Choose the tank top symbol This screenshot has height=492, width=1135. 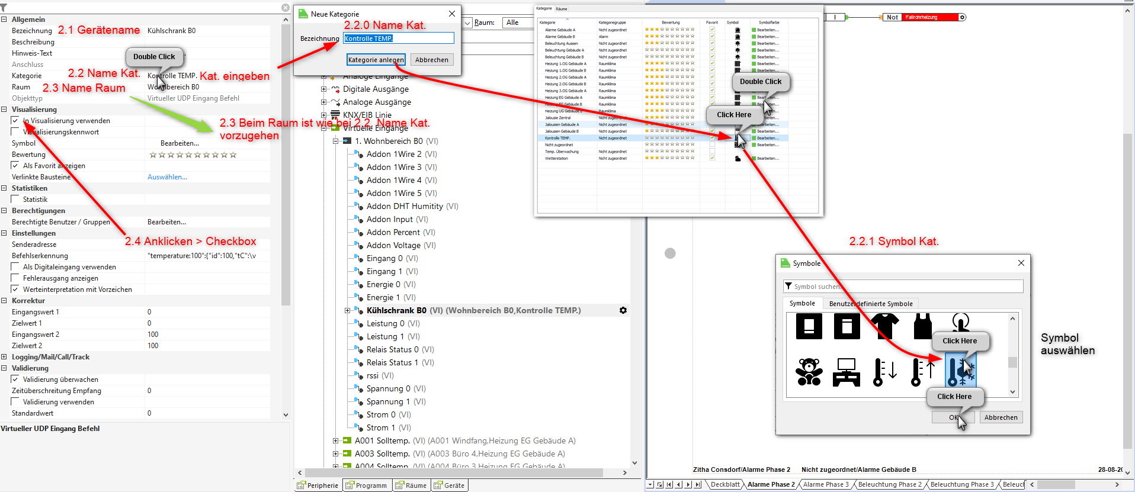pos(922,326)
